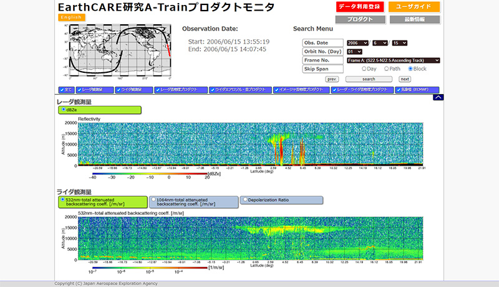
Task: Click the lidar 1/m/sr color scale bar
Action: (x=150, y=268)
